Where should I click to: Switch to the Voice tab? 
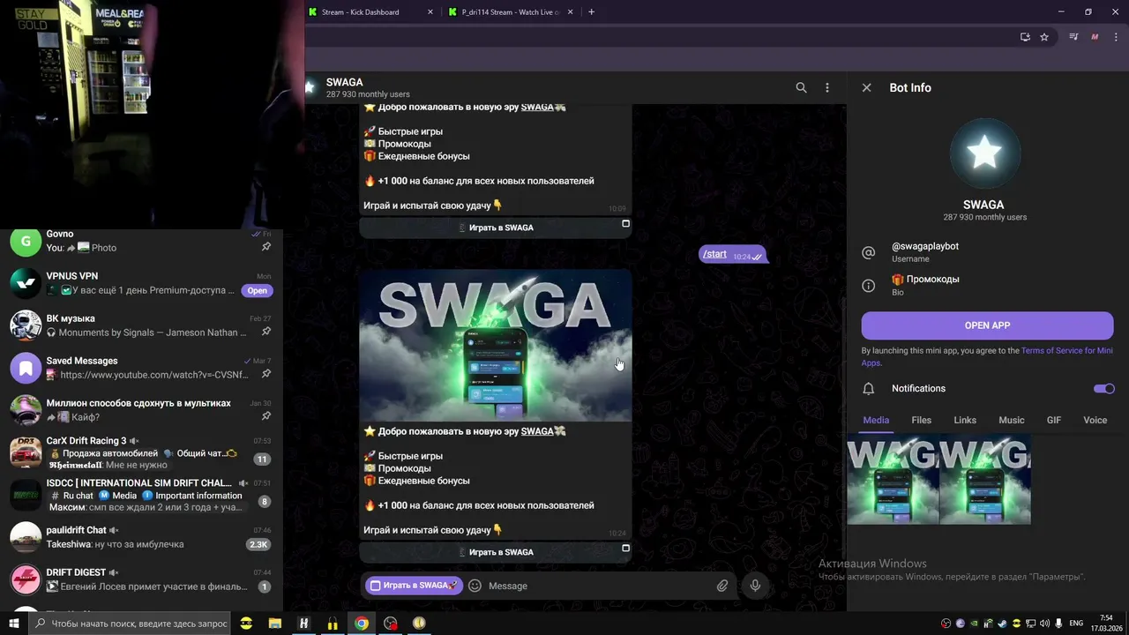[x=1095, y=420]
